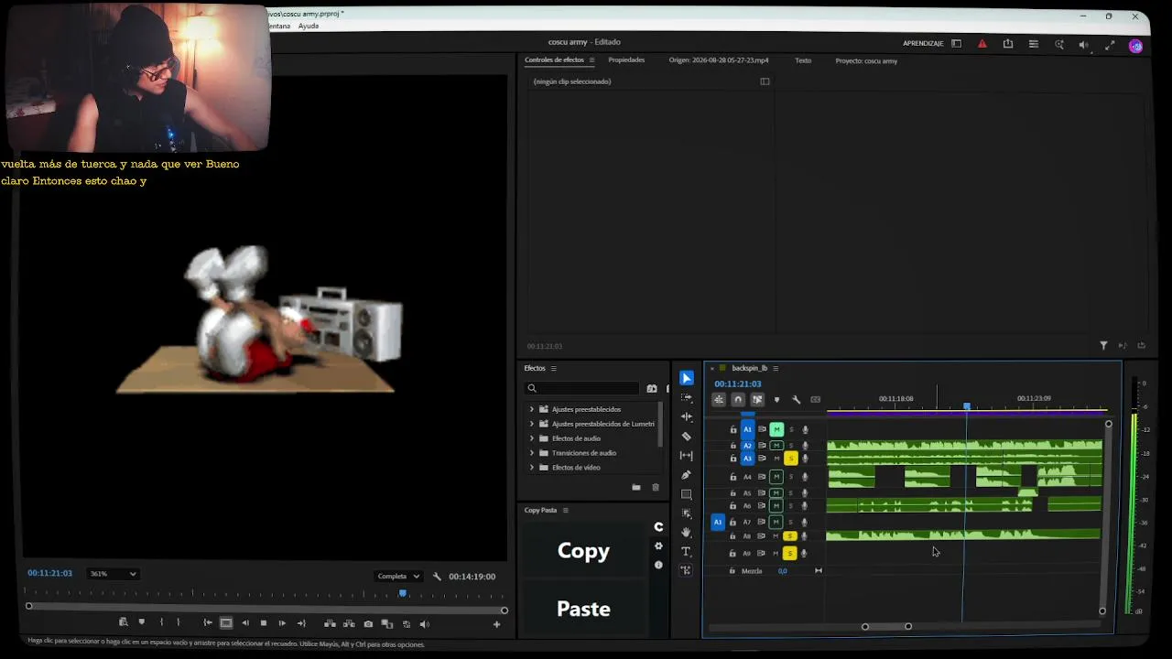Select the Razor tool
1172x659 pixels.
tap(687, 437)
